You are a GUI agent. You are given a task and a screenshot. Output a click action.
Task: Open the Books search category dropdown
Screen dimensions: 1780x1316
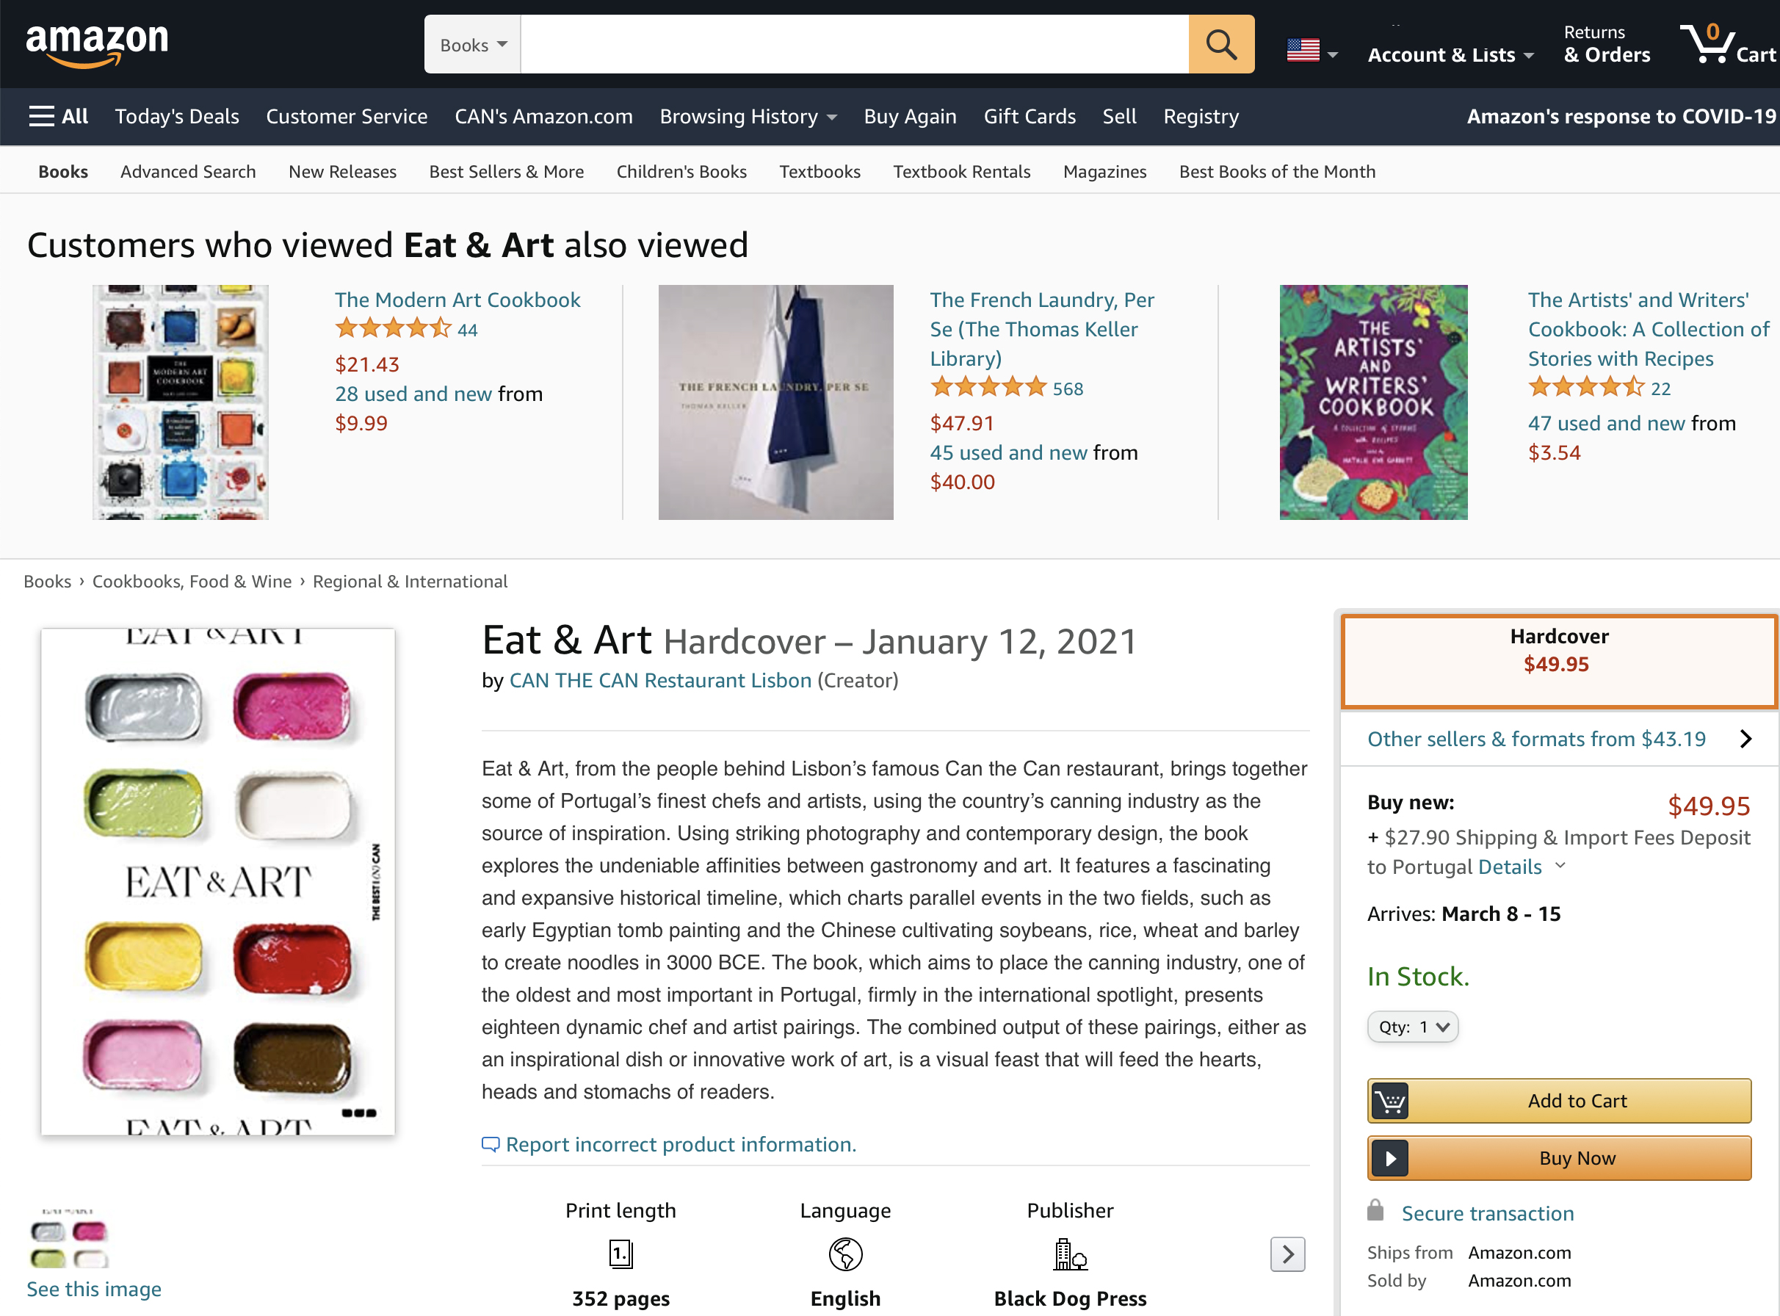click(x=473, y=45)
